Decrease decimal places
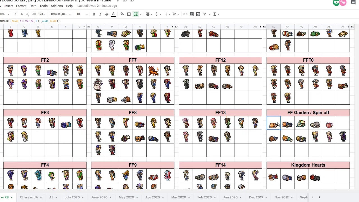359x202 pixels. coord(27,14)
